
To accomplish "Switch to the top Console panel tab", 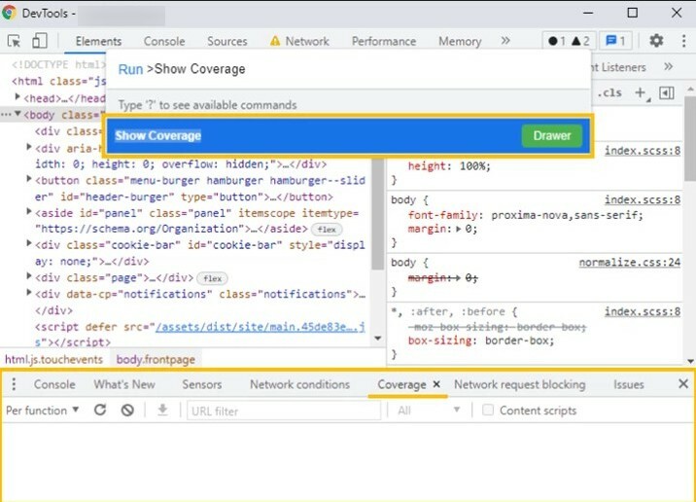I will (x=163, y=41).
